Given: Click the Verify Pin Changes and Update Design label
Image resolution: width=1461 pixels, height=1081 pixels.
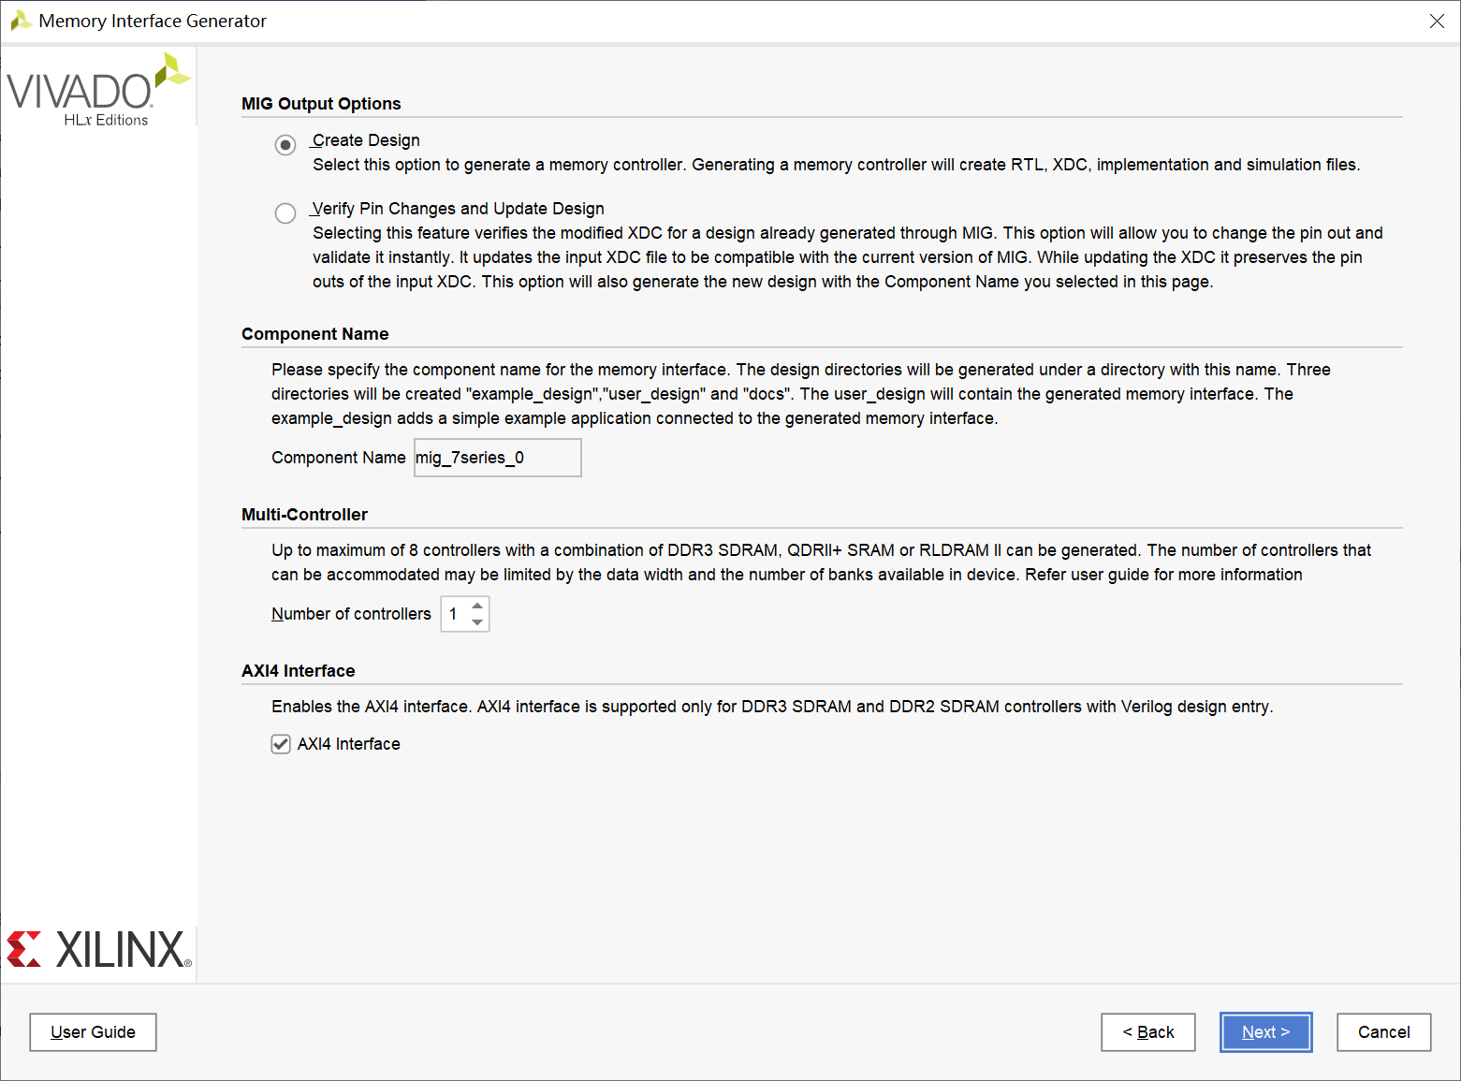Looking at the screenshot, I should [459, 209].
